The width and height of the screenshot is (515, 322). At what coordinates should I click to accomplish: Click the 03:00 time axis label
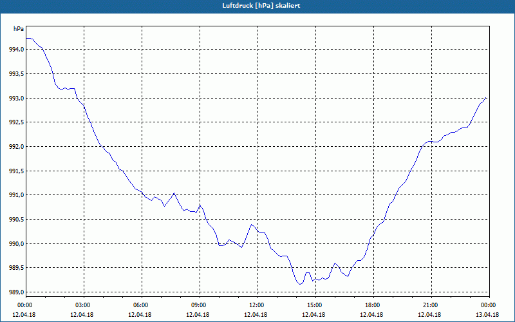point(84,305)
